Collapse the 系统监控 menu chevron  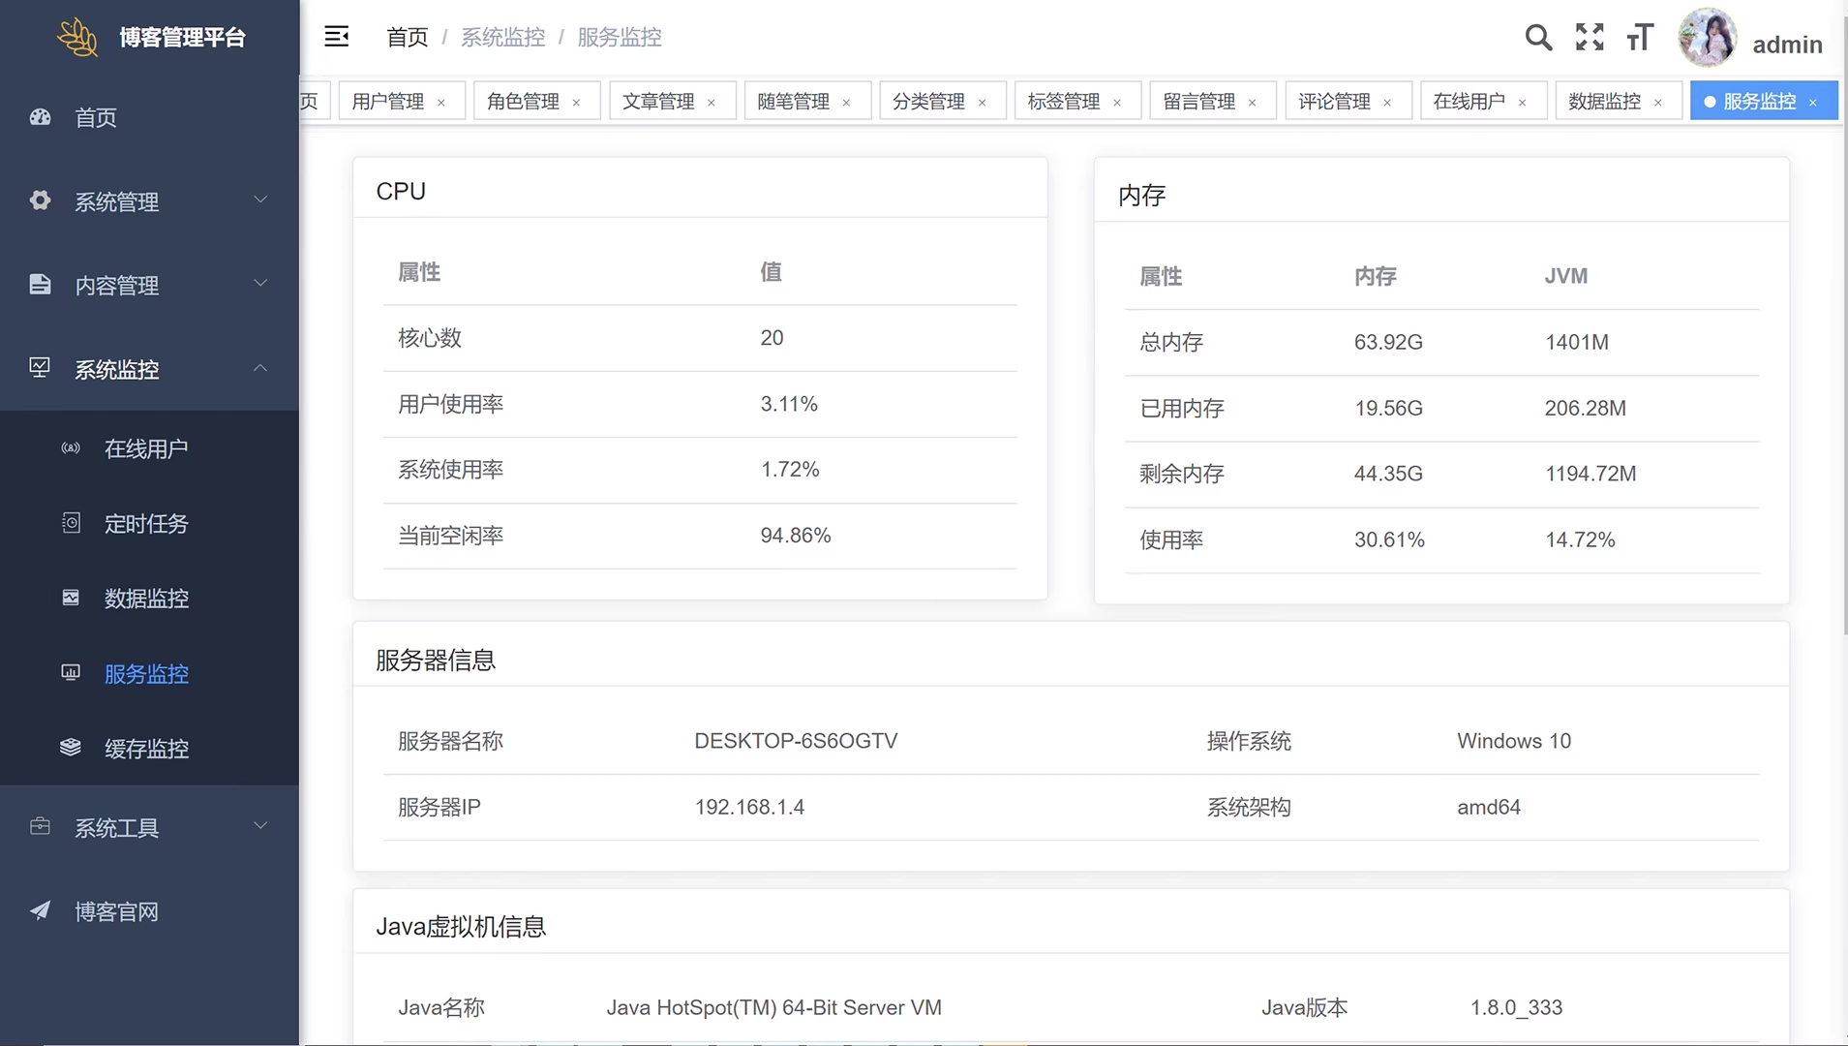click(260, 367)
